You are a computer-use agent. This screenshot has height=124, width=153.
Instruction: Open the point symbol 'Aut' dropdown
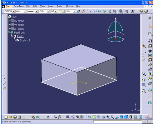point(56,11)
